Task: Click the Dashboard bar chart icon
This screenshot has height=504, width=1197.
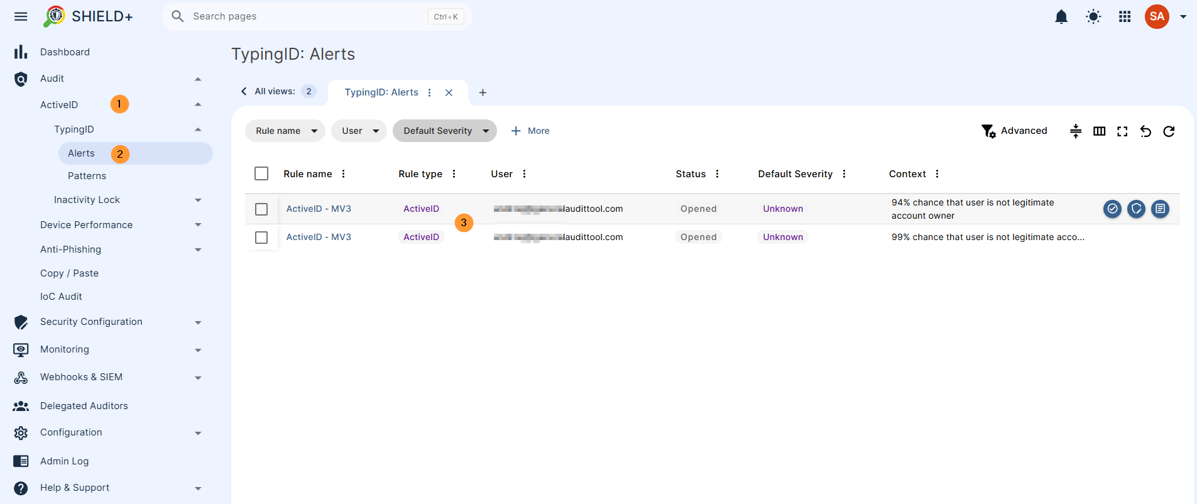Action: [21, 52]
